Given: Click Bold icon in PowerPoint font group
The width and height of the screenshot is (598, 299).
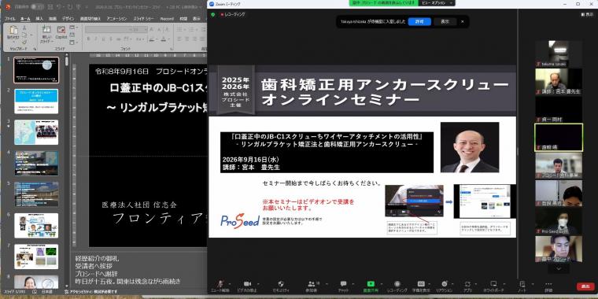Looking at the screenshot, I should (88, 39).
